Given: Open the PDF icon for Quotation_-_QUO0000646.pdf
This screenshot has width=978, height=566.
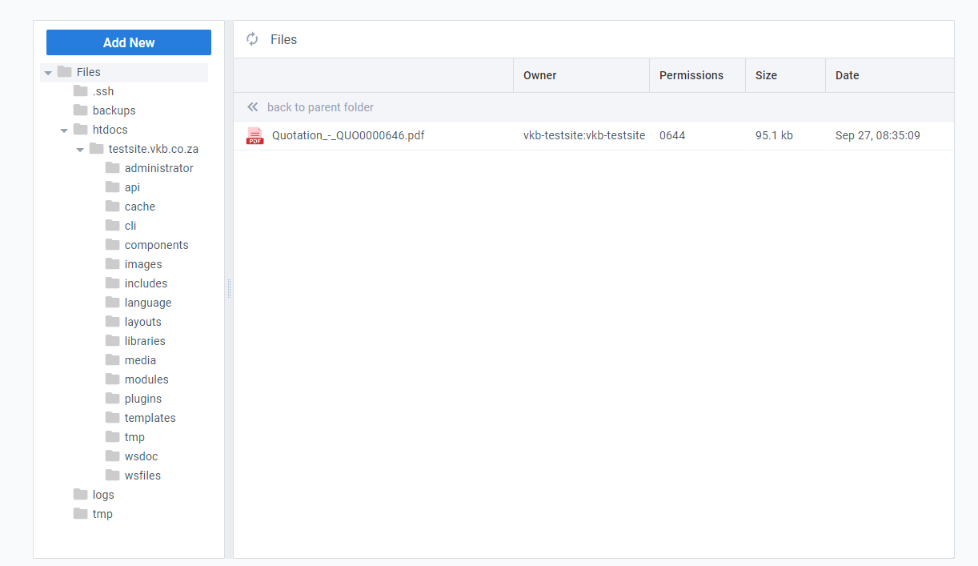Looking at the screenshot, I should pos(255,135).
